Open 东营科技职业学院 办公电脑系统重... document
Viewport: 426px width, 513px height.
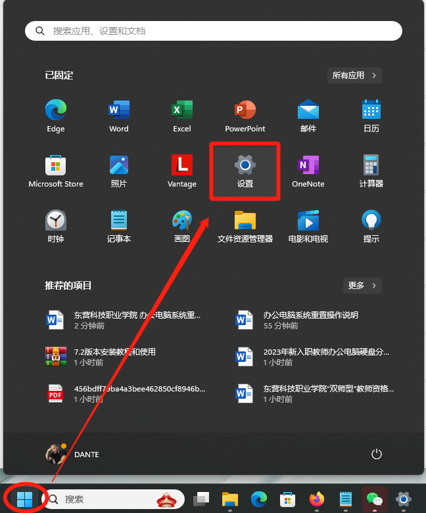click(124, 320)
